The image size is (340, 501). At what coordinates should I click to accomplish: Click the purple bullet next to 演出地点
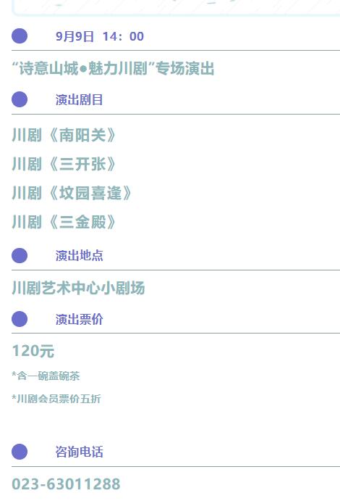click(x=20, y=256)
